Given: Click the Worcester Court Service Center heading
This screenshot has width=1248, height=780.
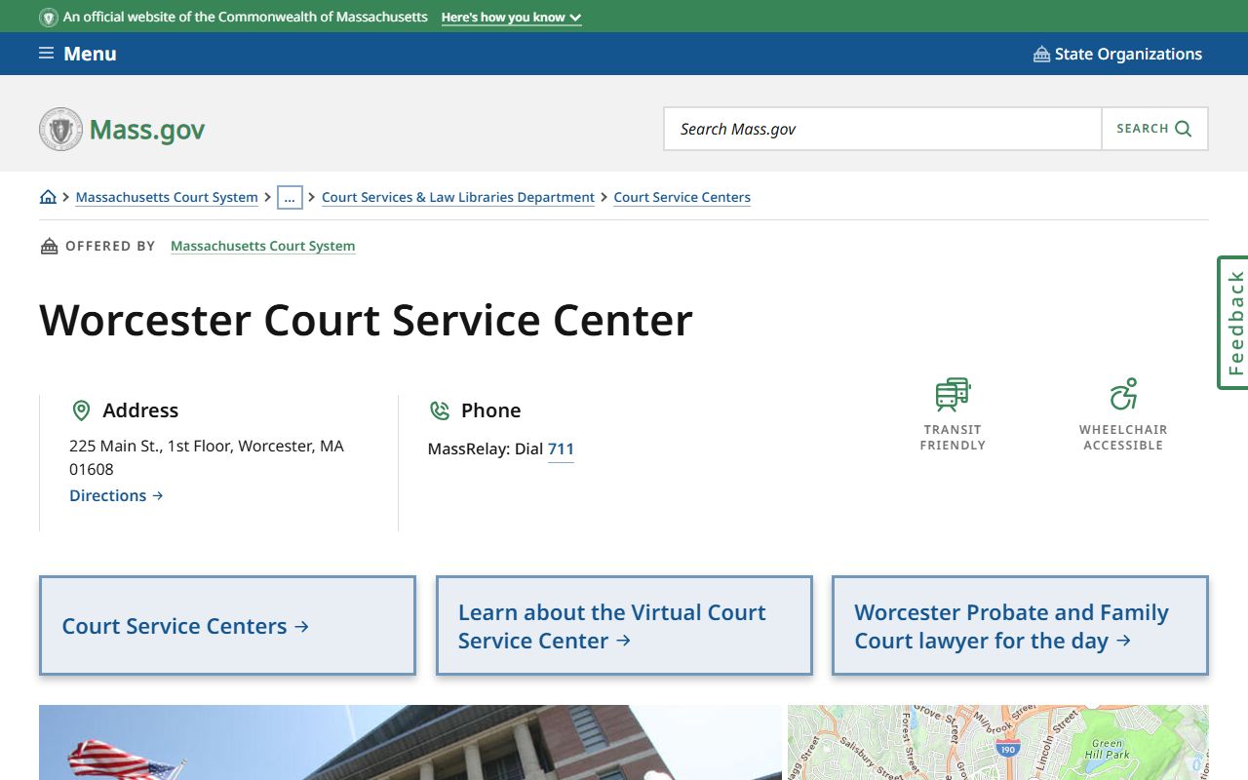Looking at the screenshot, I should [366, 320].
